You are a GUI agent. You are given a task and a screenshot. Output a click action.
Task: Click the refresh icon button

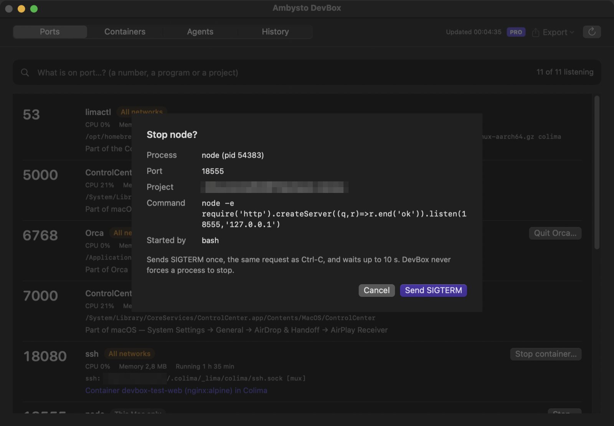click(x=592, y=32)
